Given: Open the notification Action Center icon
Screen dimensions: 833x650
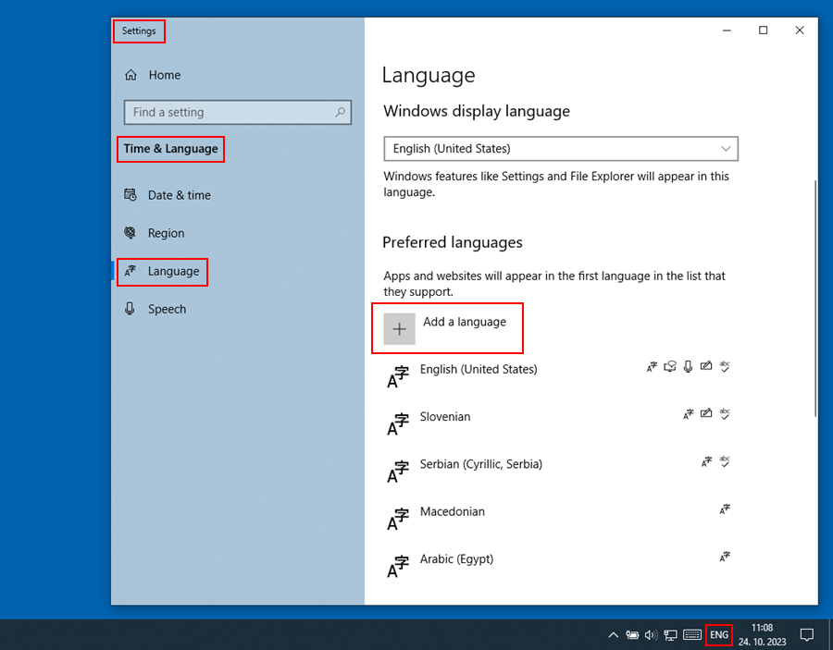Looking at the screenshot, I should [807, 634].
